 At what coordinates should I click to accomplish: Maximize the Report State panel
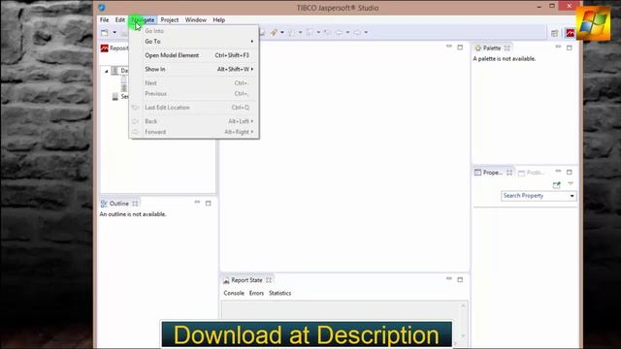point(460,280)
